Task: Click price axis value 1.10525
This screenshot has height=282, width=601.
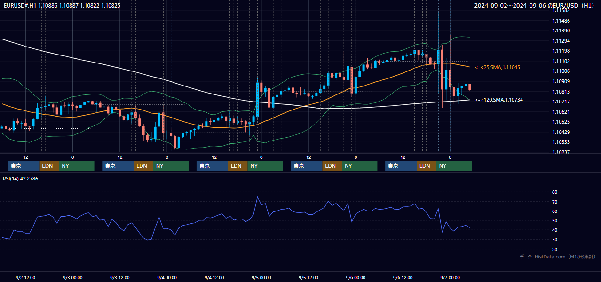Action: click(x=561, y=122)
